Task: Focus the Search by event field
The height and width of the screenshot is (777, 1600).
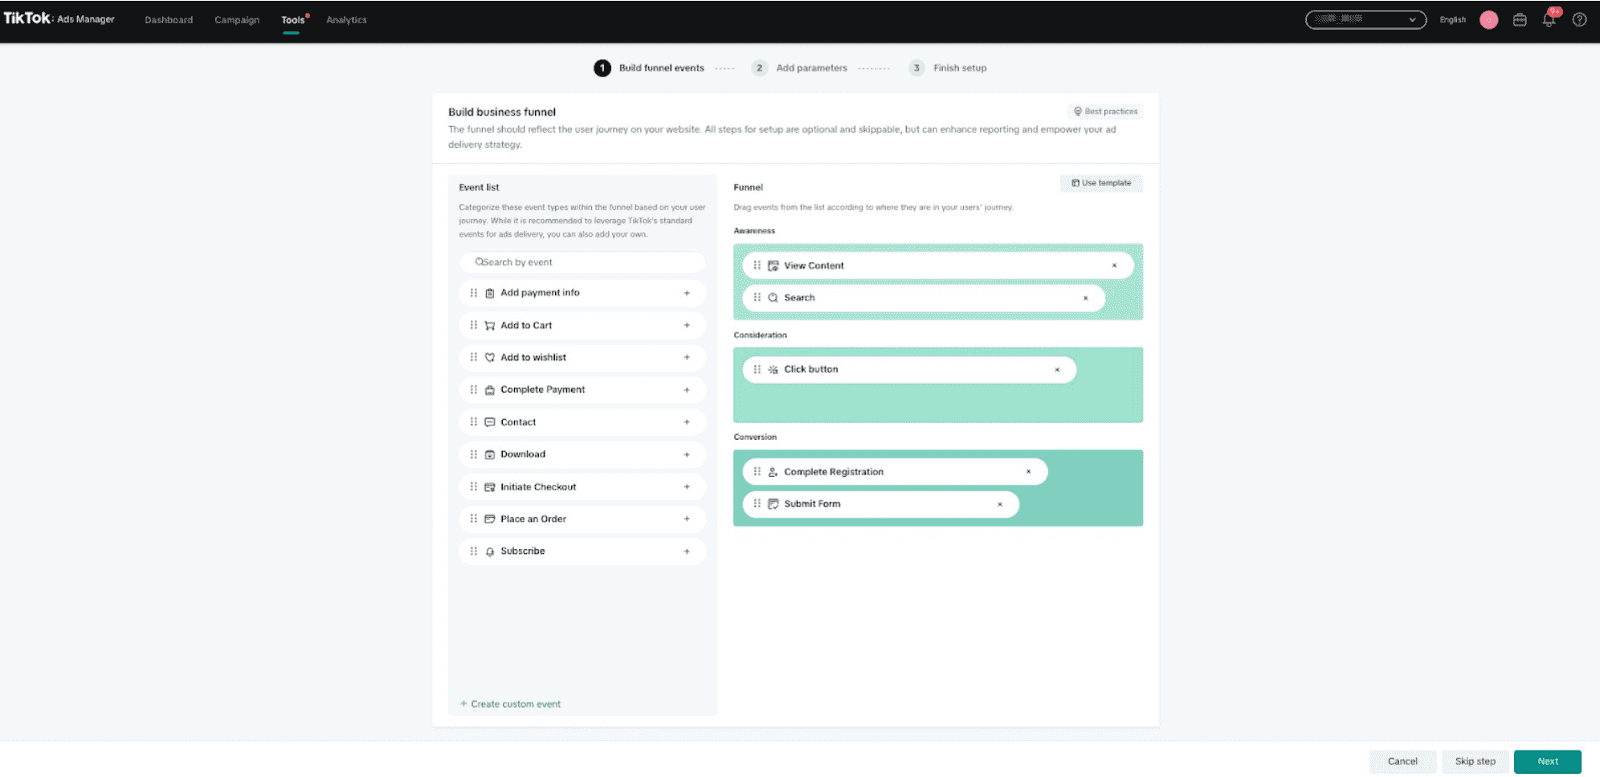Action: click(x=582, y=262)
